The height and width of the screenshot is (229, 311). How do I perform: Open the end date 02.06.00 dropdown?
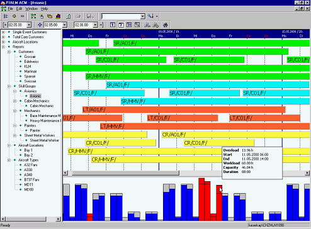coord(95,25)
